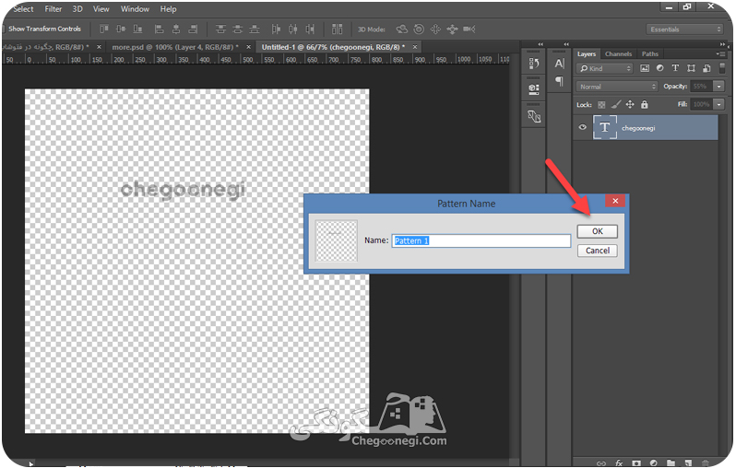Switch to the Channels tab
This screenshot has width=736, height=468.
click(618, 54)
